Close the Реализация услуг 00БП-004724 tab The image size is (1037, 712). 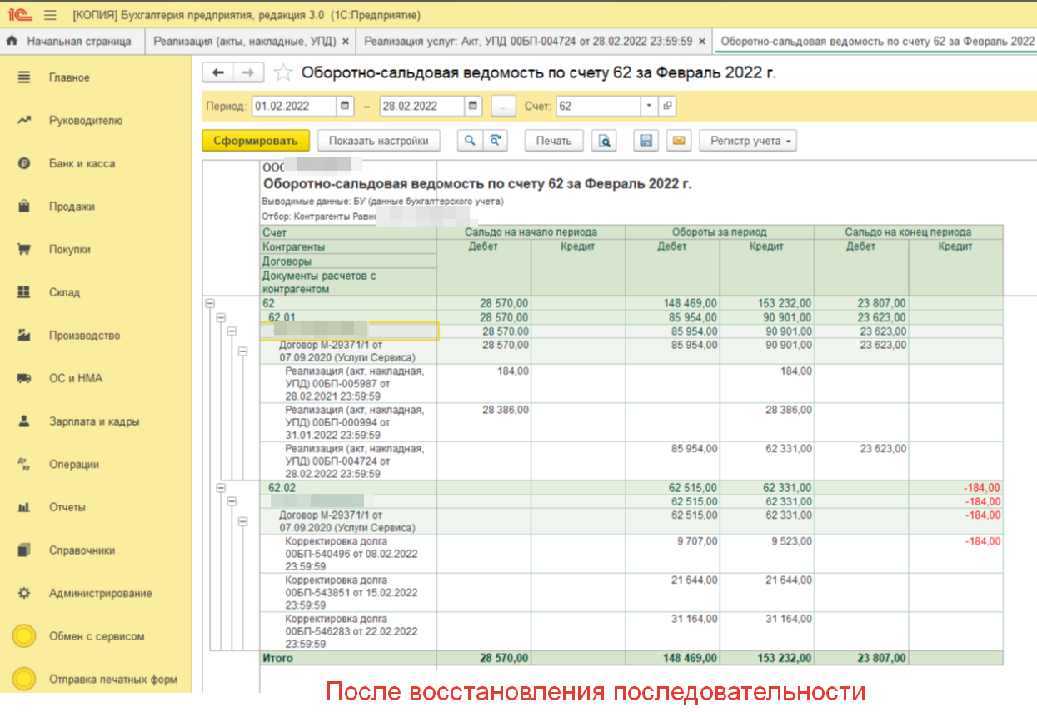[x=702, y=41]
